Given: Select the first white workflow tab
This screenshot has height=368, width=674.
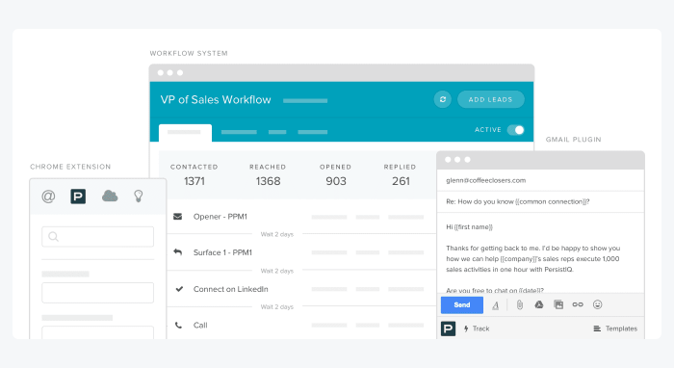Looking at the screenshot, I should 185,133.
